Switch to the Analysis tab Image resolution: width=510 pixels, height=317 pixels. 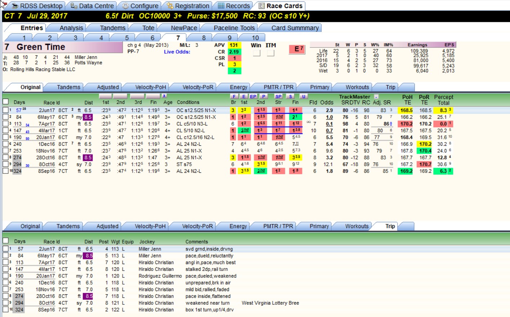[71, 28]
